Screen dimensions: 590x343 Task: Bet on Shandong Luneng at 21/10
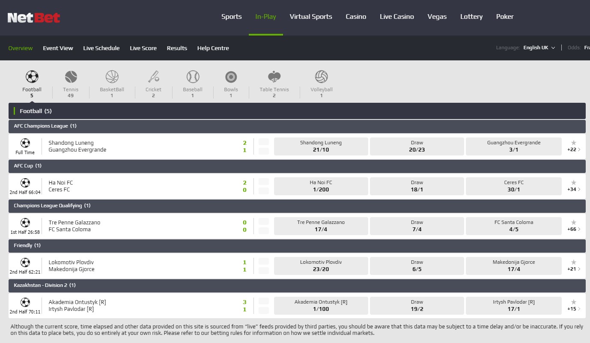point(321,146)
